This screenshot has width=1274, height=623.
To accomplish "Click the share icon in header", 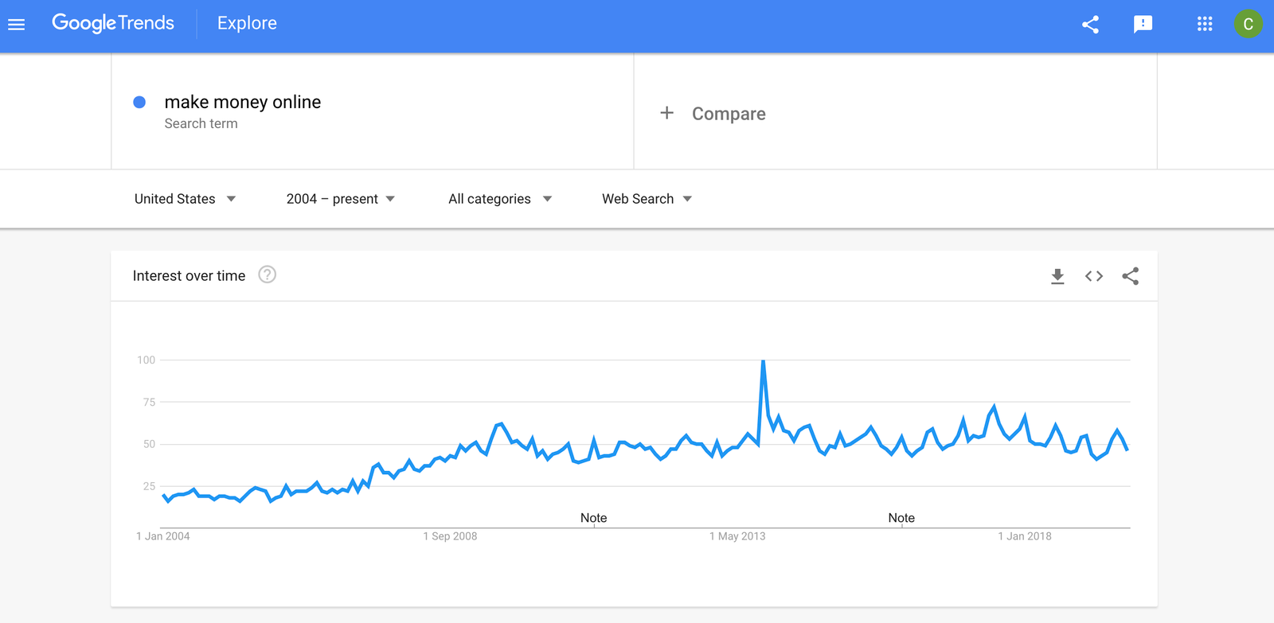I will (1090, 25).
